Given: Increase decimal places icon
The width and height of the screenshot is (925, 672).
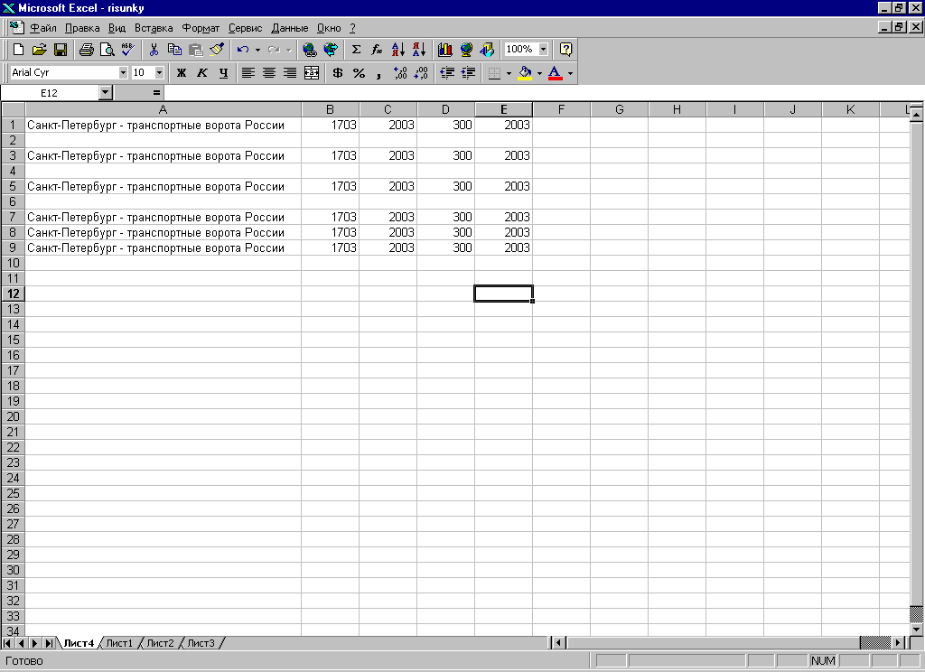Looking at the screenshot, I should click(x=400, y=73).
